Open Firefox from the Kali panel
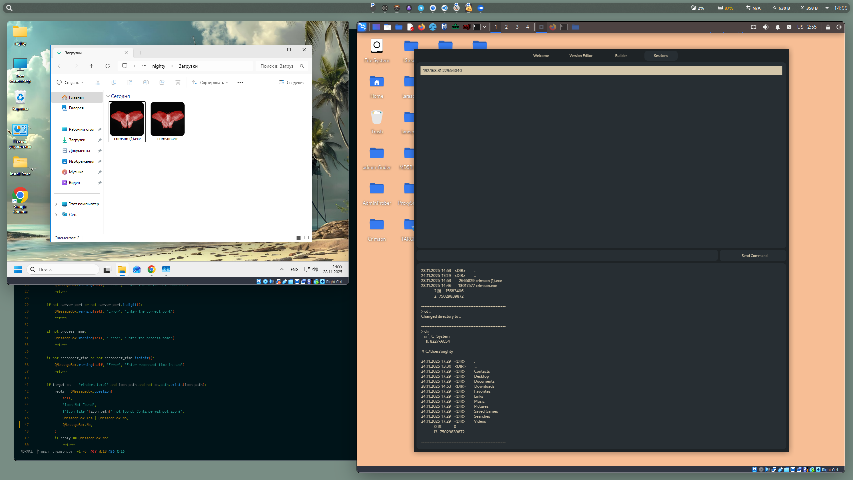853x480 pixels. 422,27
